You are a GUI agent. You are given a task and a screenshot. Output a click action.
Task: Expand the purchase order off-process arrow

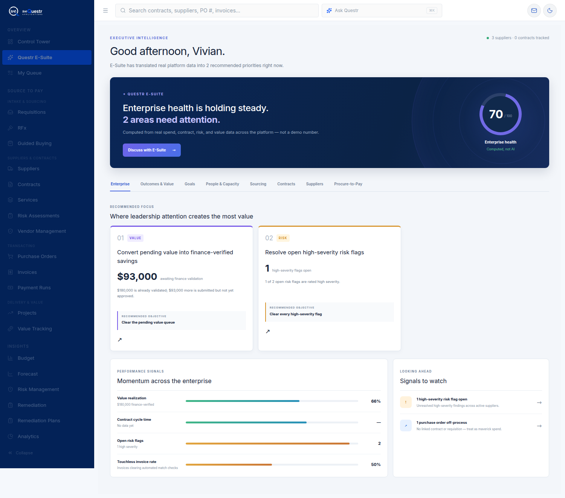point(539,426)
